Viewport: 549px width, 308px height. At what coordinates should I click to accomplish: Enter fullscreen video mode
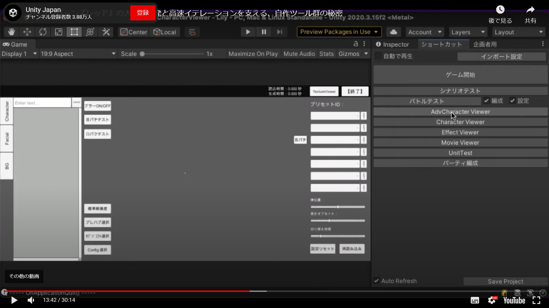[x=536, y=300]
